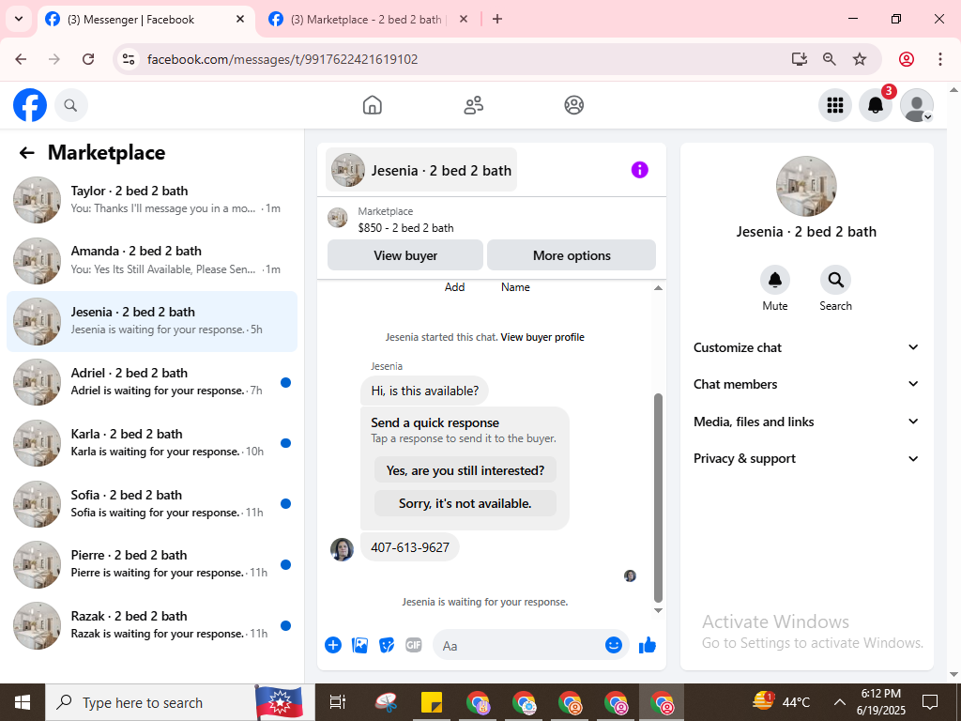
Task: View site information icon in address bar
Action: pos(128,59)
